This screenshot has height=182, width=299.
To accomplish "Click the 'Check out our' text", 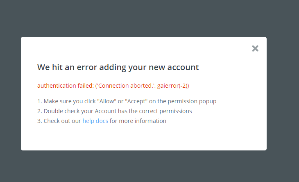I will click(x=62, y=121).
